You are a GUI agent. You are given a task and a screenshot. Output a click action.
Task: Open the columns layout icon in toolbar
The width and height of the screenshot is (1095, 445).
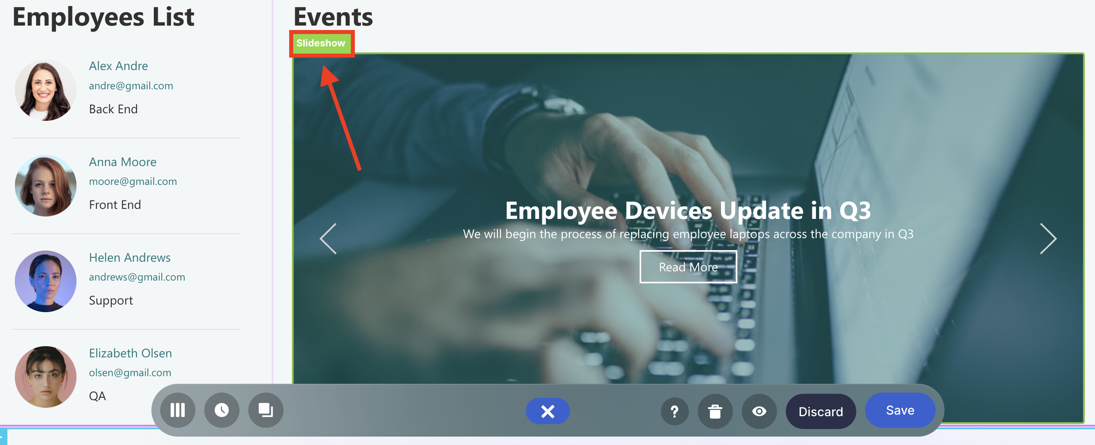(178, 410)
